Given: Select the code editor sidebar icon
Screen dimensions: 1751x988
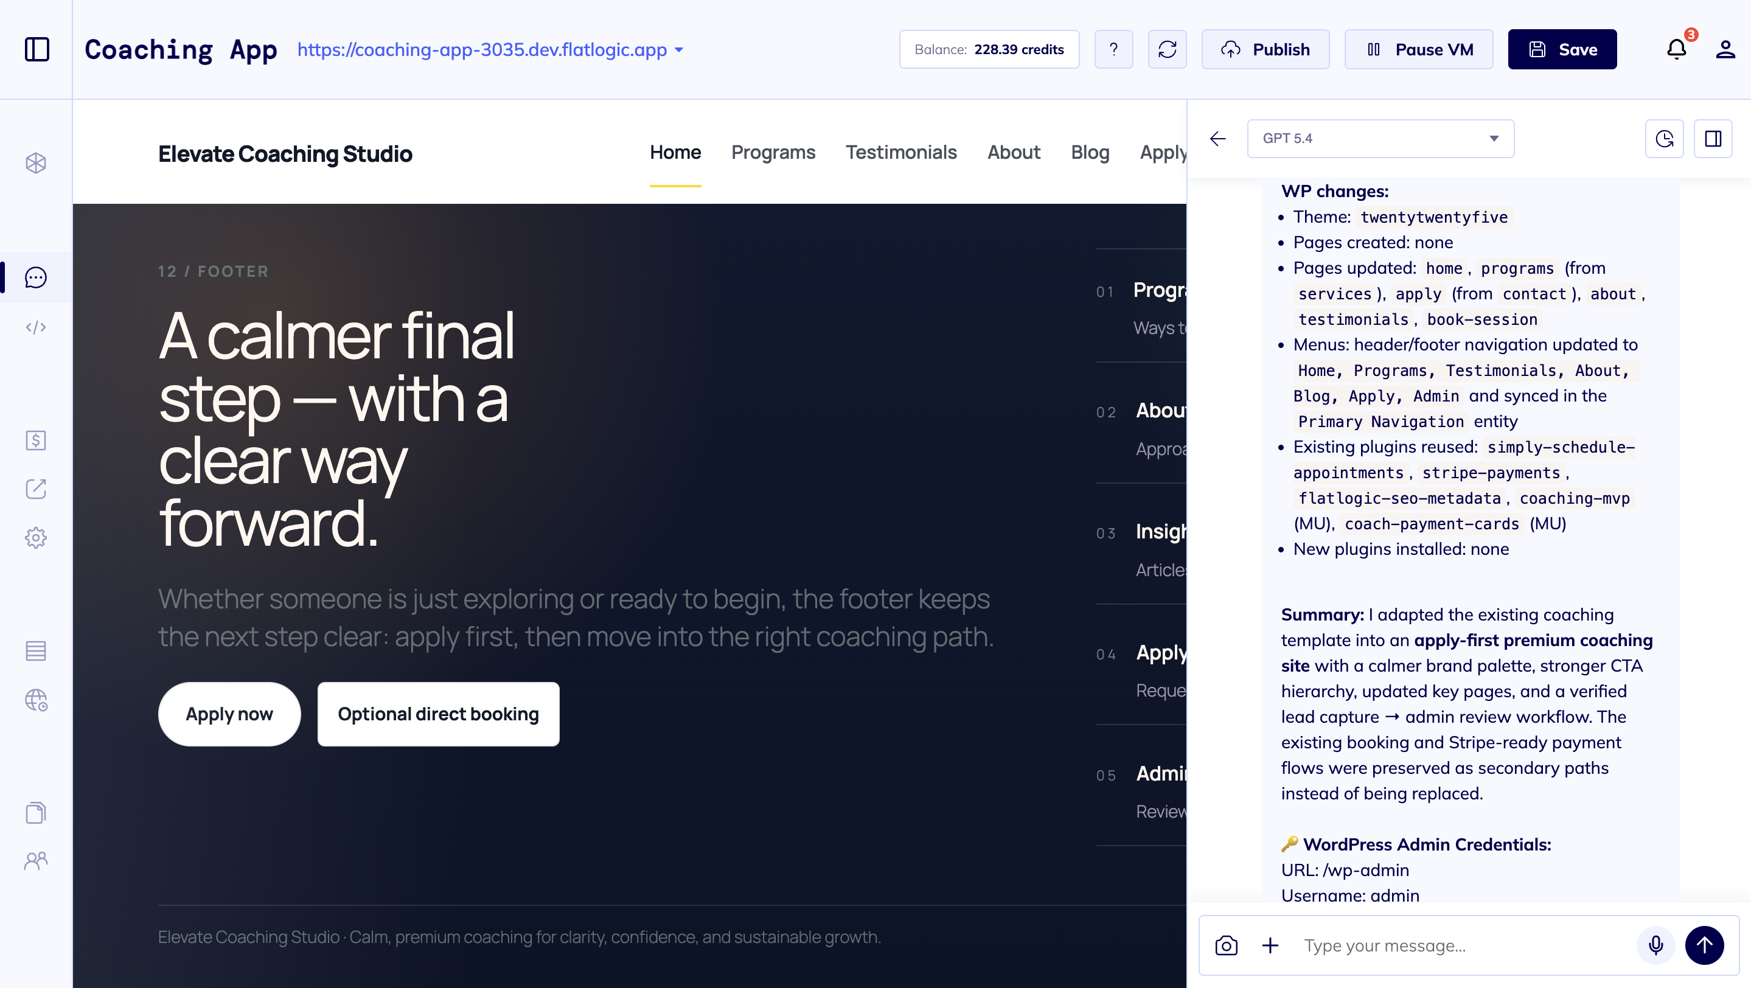Looking at the screenshot, I should point(35,327).
